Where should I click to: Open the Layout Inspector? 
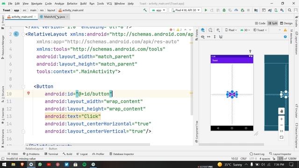[280, 154]
